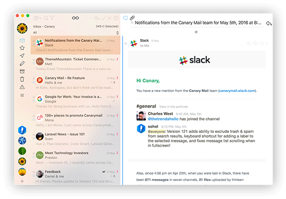The width and height of the screenshot is (286, 199).
Task: Click the faded reply-all icon in message header
Action: (255, 43)
